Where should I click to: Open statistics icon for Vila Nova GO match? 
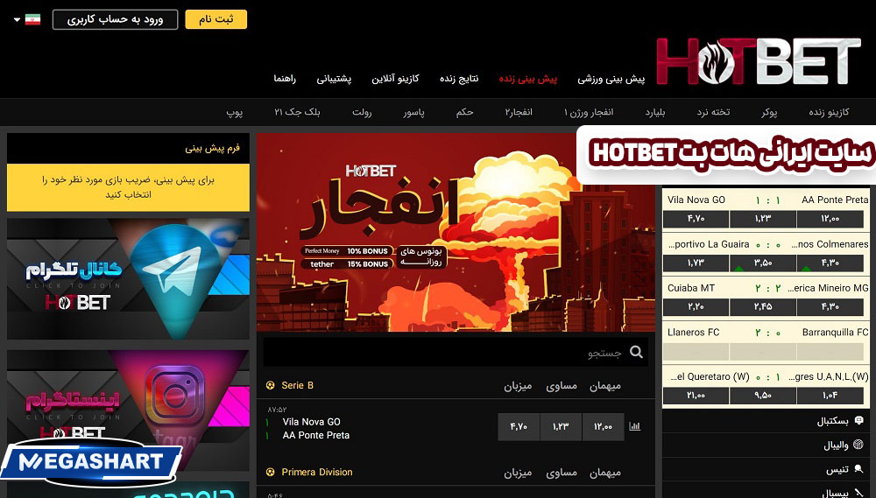(634, 426)
